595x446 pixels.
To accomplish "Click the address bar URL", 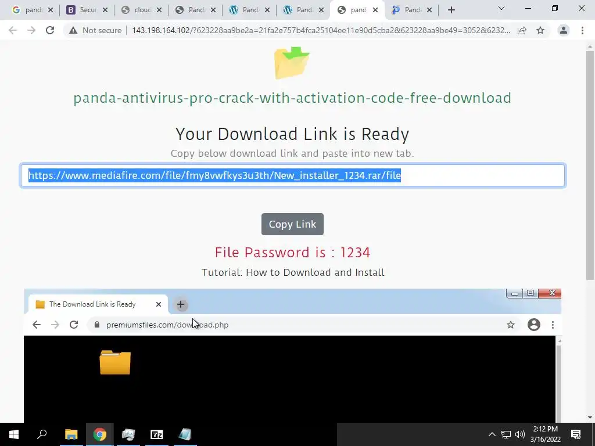I will 321,30.
